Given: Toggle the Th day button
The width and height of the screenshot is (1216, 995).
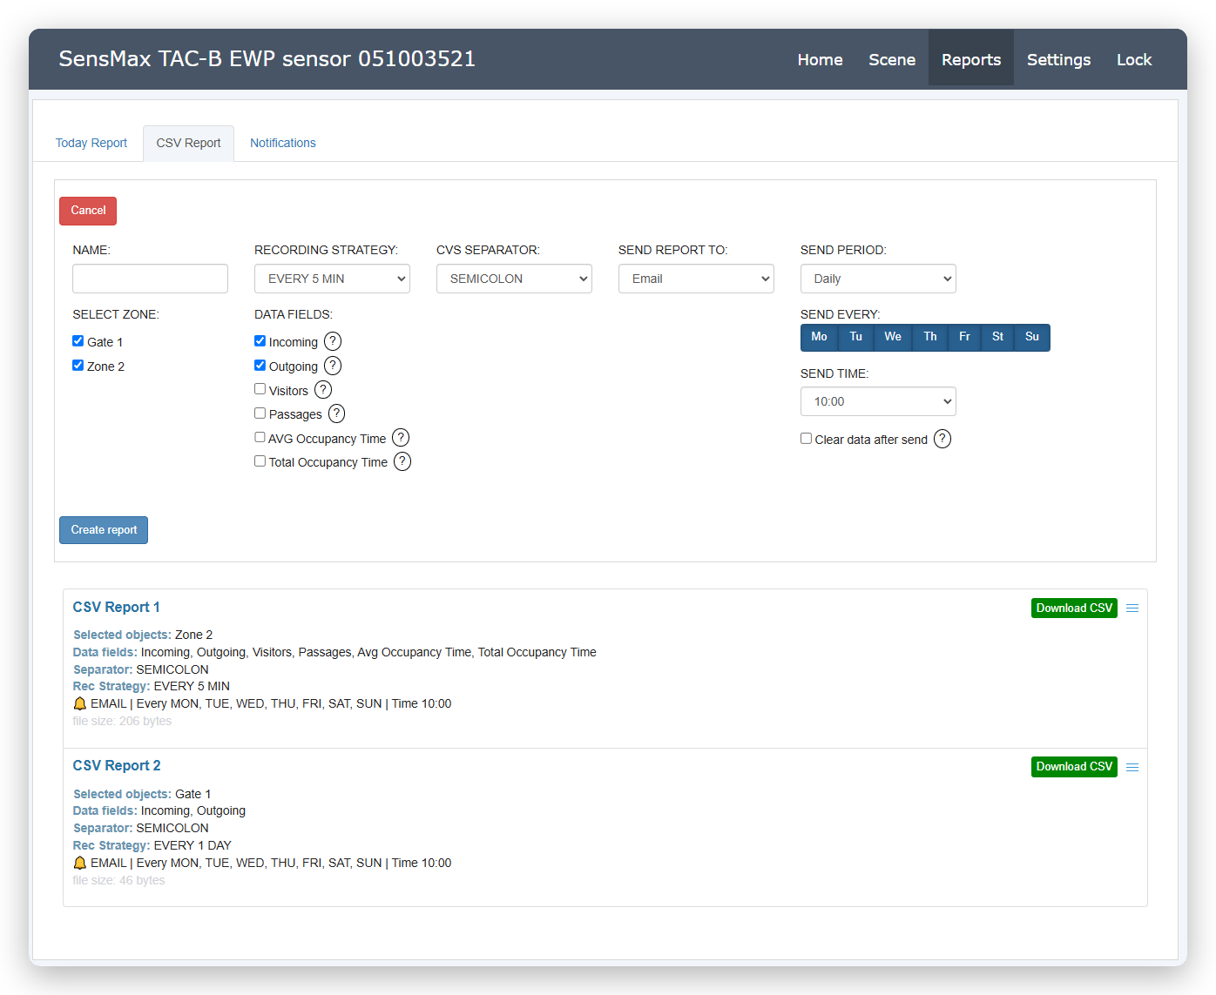Looking at the screenshot, I should [930, 337].
